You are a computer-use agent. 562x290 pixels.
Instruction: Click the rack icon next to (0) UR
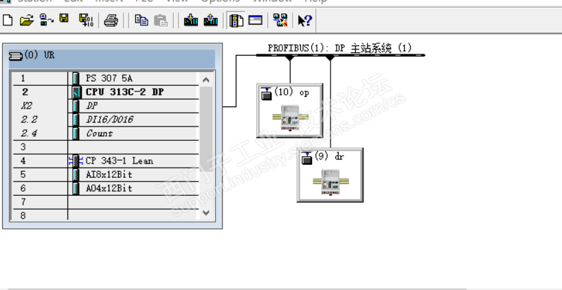tap(16, 56)
